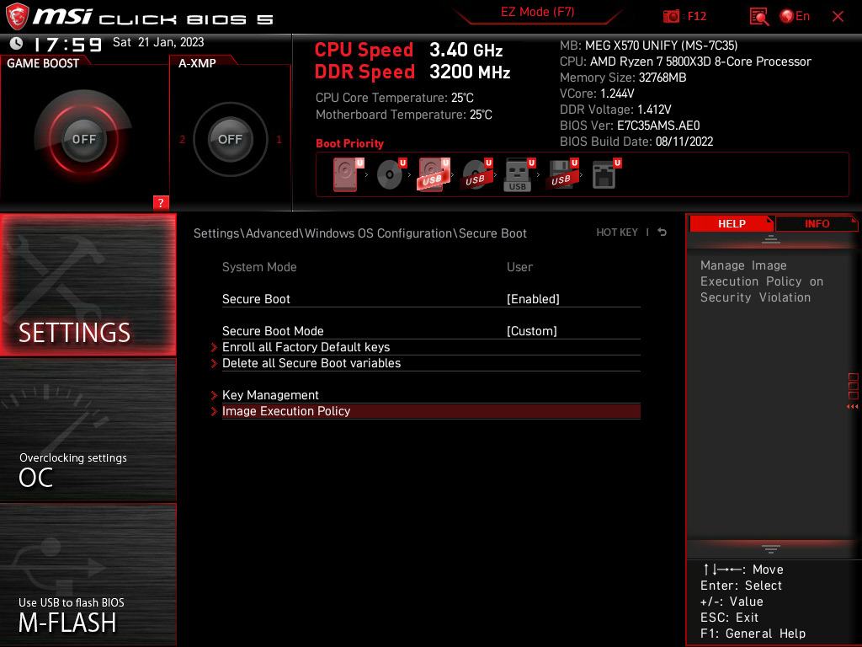Viewport: 862px width, 647px height.
Task: Select the USB floppy boot device icon
Action: coord(561,174)
